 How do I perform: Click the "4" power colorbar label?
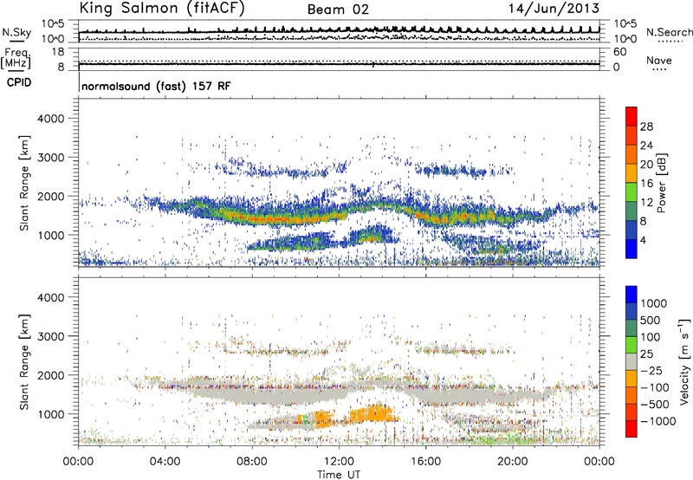tap(643, 240)
